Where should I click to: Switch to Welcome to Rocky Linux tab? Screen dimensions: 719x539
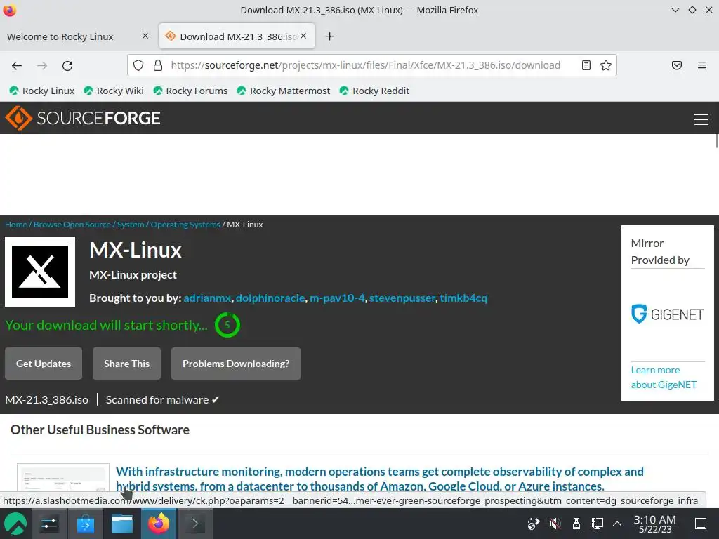pos(60,36)
